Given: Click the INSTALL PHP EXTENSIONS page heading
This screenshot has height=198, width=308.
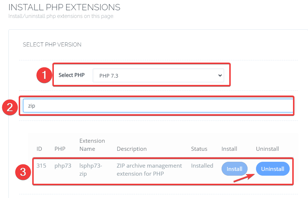Looking at the screenshot, I should pyautogui.click(x=64, y=7).
